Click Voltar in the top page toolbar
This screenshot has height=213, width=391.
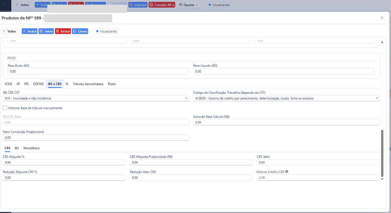[22, 5]
